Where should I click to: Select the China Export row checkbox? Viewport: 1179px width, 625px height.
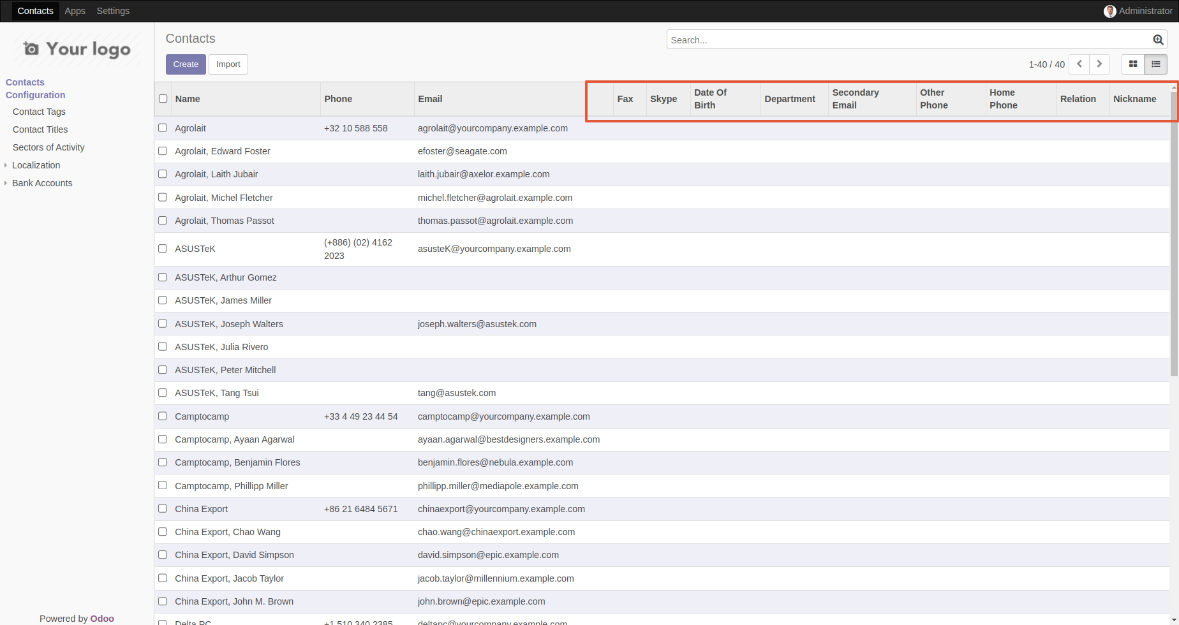[x=163, y=508]
